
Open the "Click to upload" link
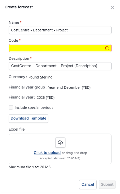coord(47,153)
